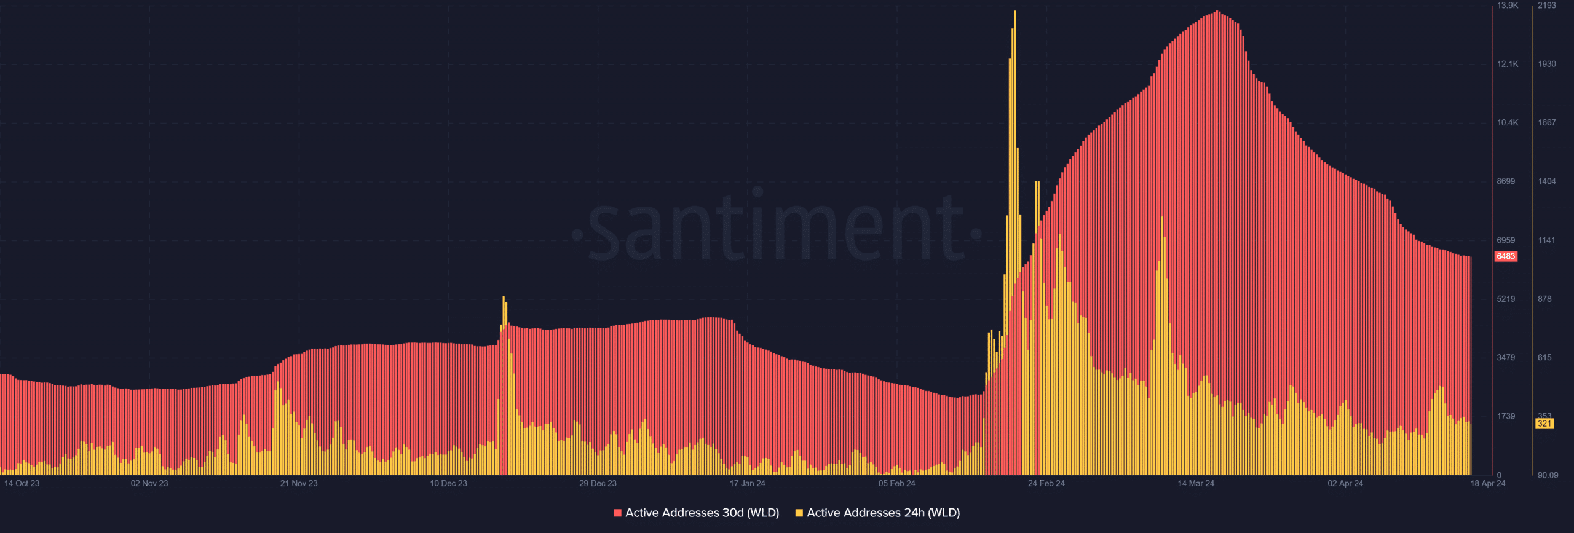Click the 878 right axis value
The image size is (1574, 533).
(x=1544, y=299)
